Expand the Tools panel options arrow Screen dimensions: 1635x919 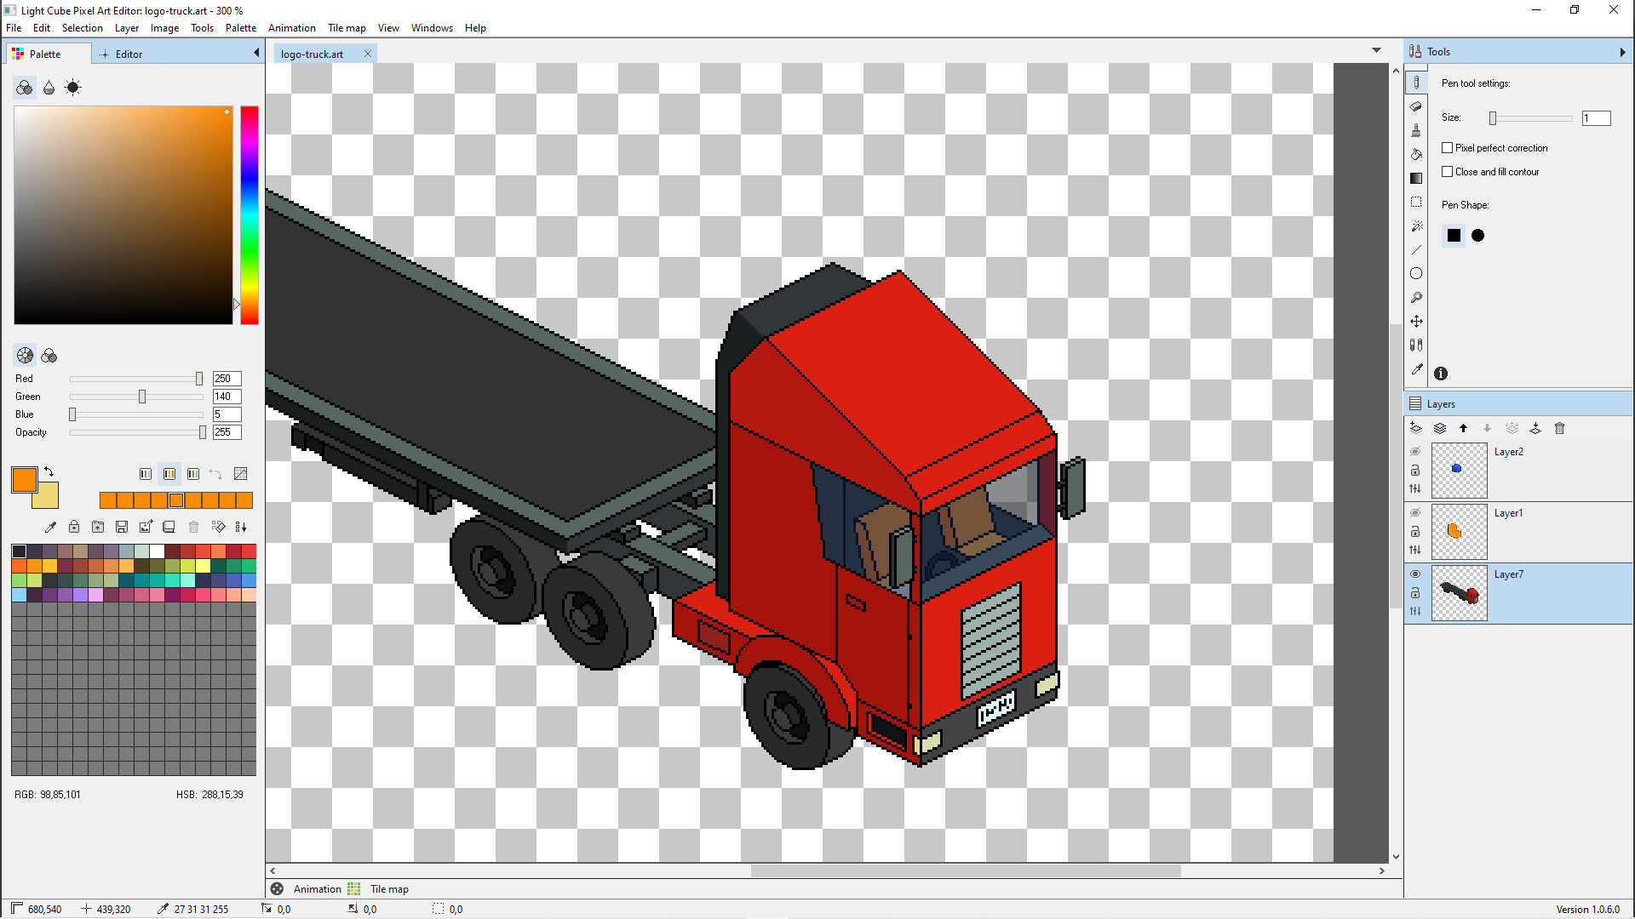(x=1623, y=51)
